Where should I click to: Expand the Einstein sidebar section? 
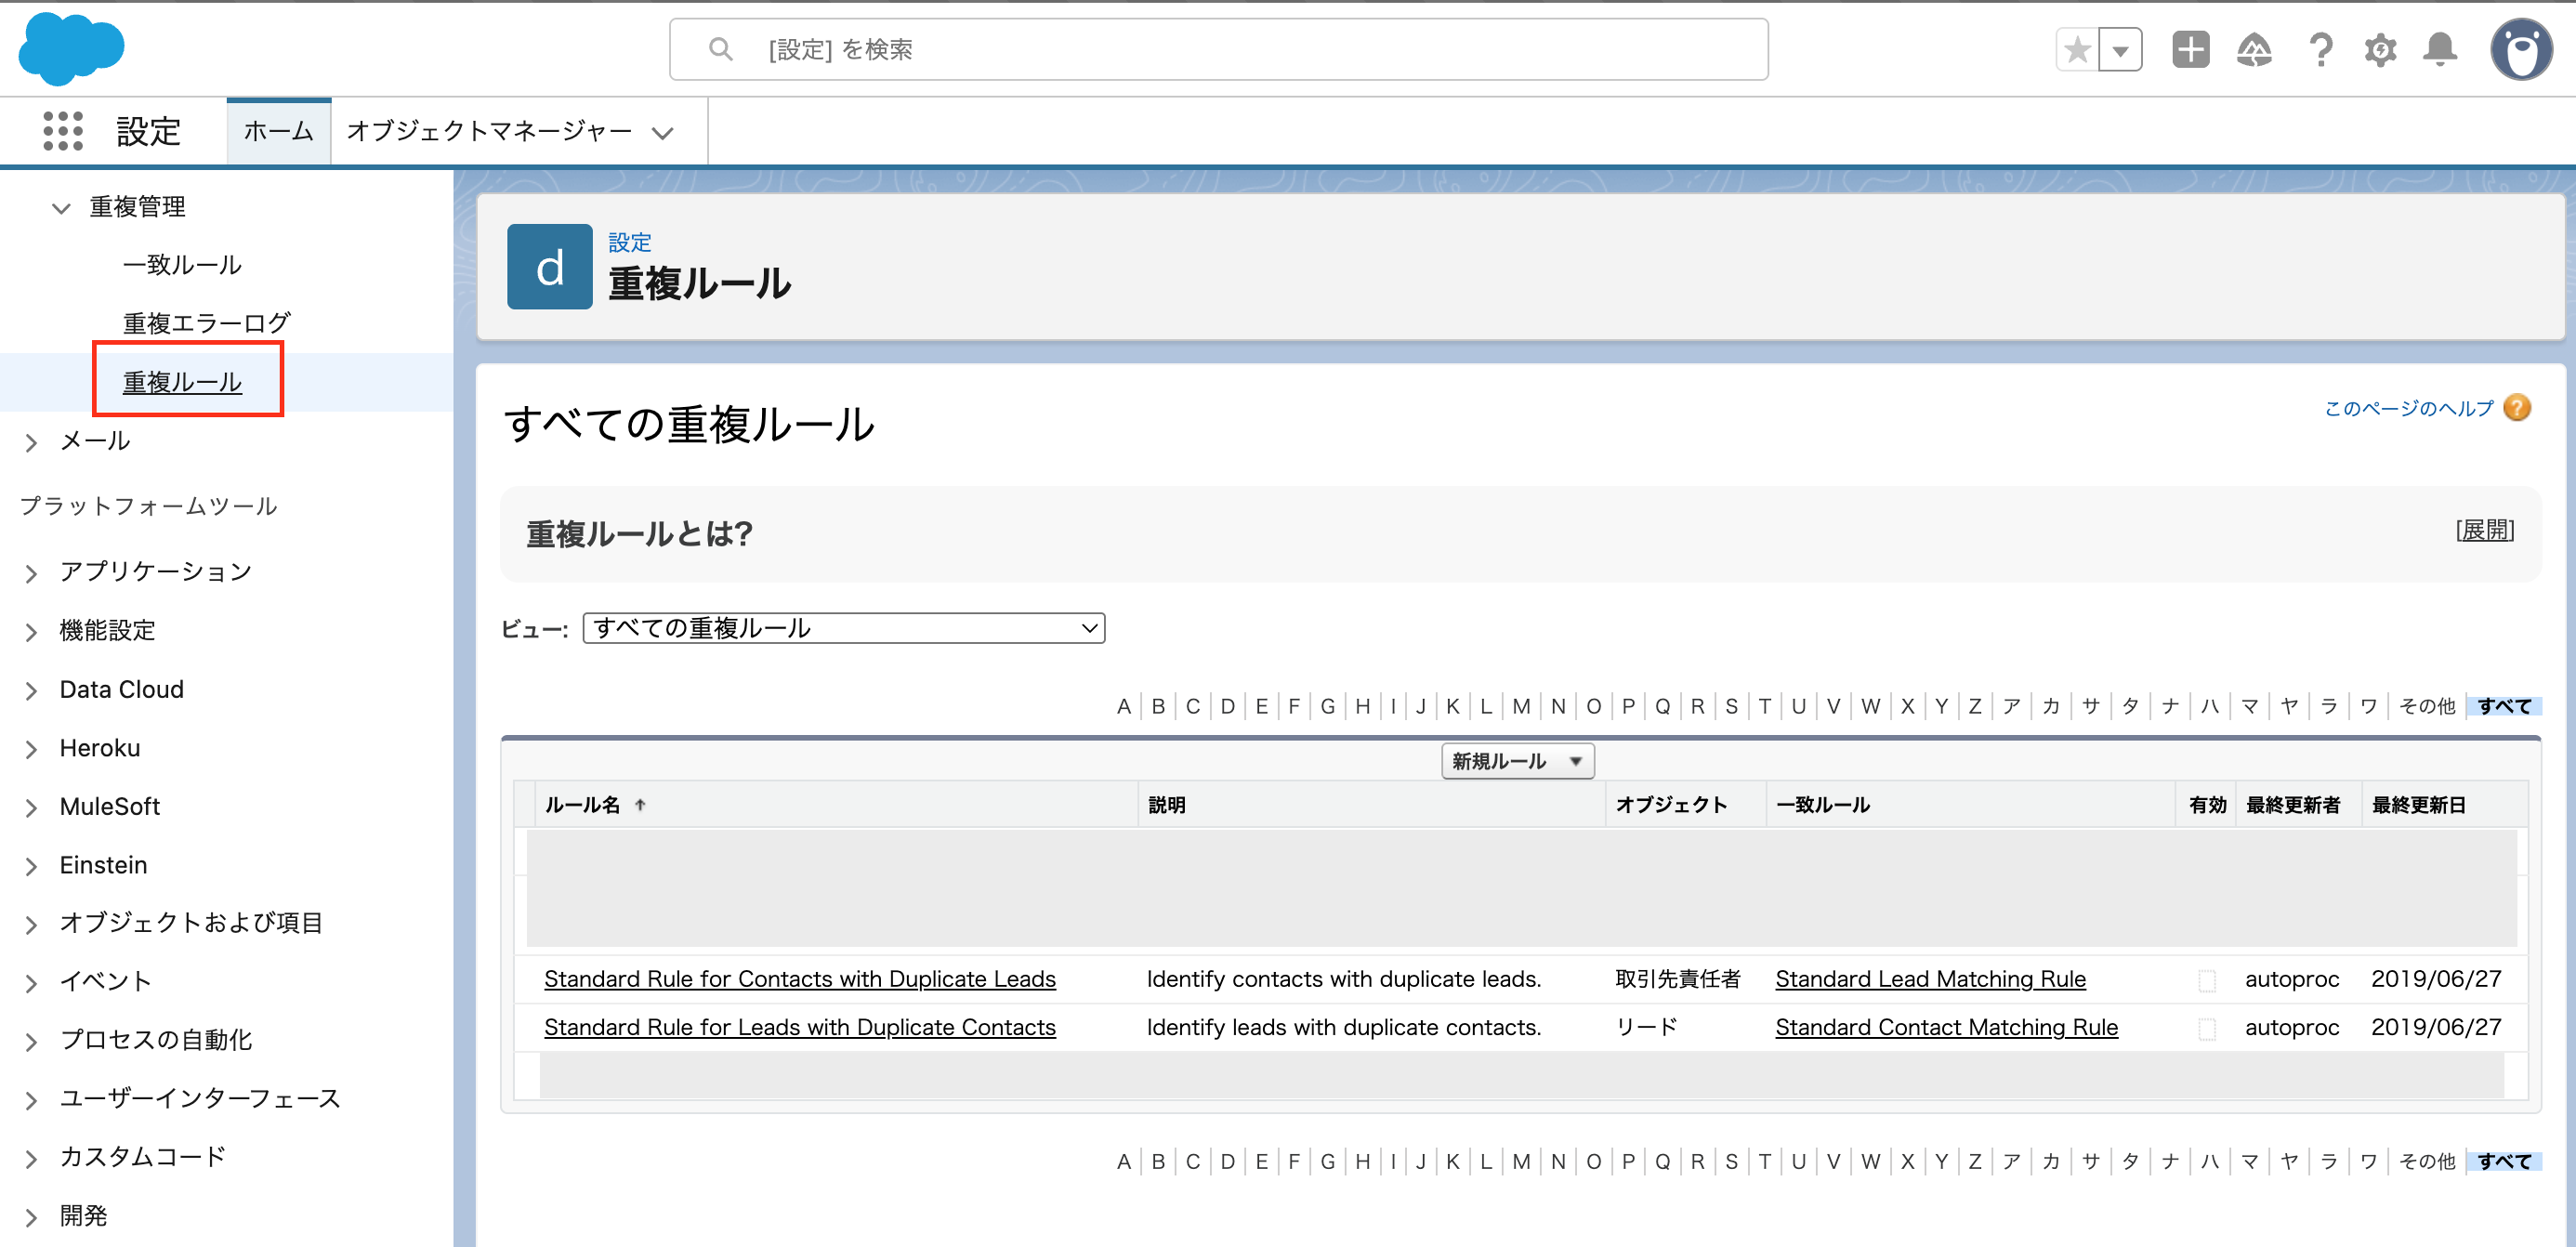pos(31,866)
